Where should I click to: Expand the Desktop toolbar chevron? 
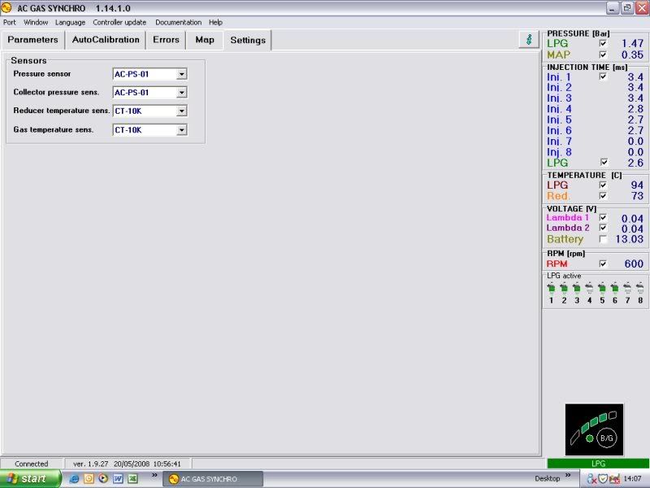coord(567,475)
